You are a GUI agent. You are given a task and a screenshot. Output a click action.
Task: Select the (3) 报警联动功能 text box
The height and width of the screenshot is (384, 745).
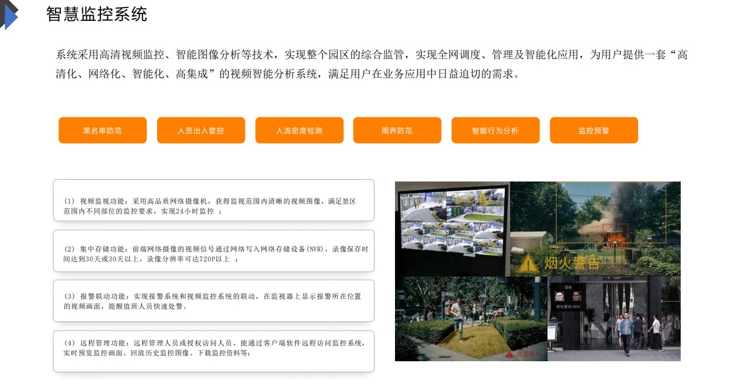(x=213, y=301)
